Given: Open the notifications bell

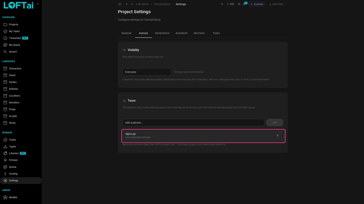Looking at the screenshot, I should point(244,4).
